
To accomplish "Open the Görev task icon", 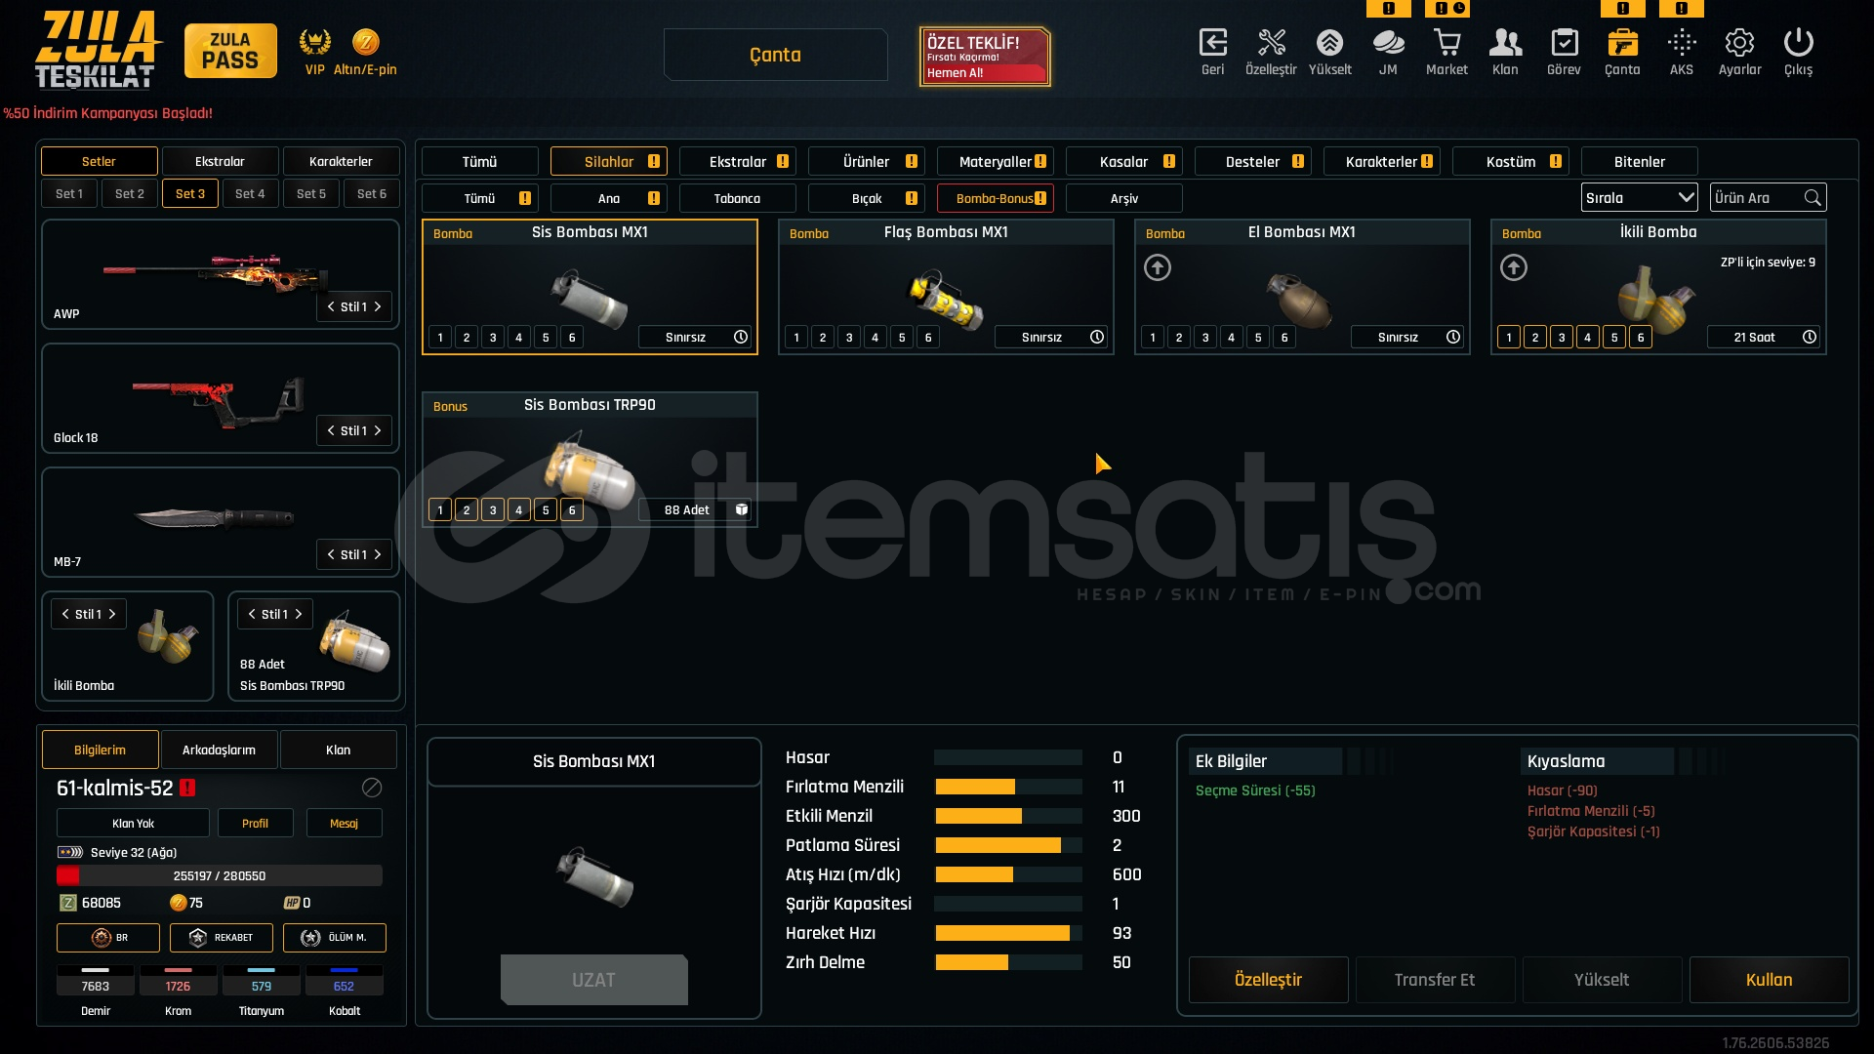I will pyautogui.click(x=1564, y=43).
